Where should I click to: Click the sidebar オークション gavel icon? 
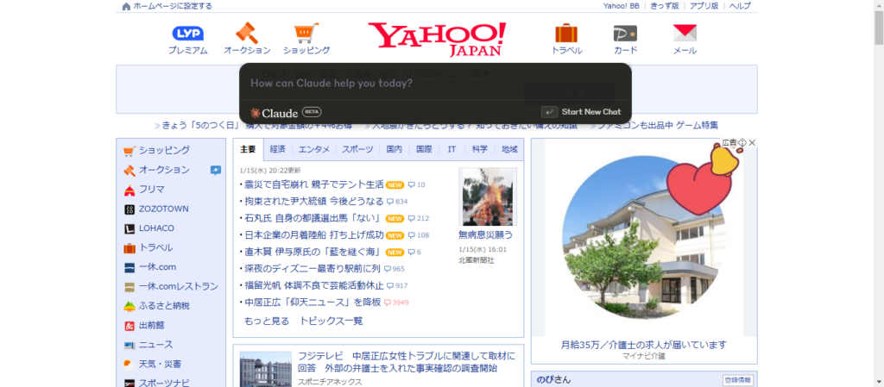tap(129, 170)
